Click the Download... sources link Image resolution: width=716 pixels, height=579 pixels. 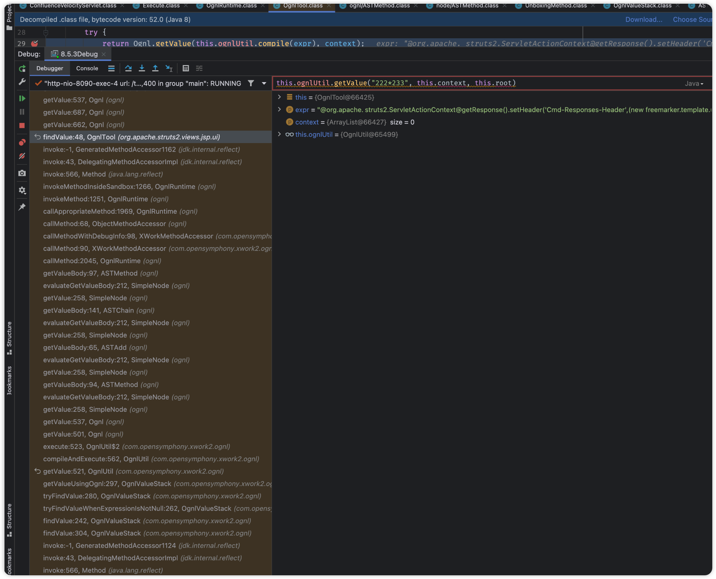643,20
